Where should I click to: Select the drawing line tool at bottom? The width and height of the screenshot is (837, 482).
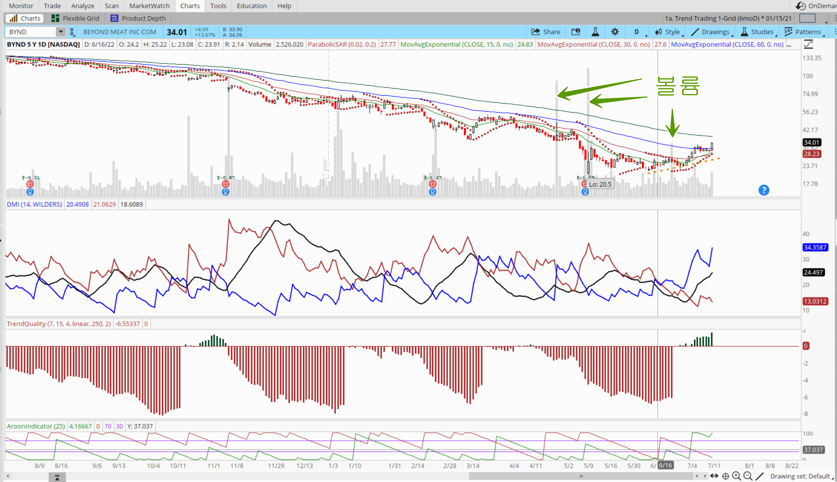pyautogui.click(x=759, y=476)
